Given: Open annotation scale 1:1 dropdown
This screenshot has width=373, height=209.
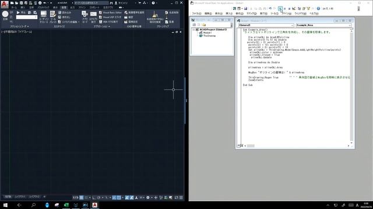Looking at the screenshot, I should click(142, 197).
